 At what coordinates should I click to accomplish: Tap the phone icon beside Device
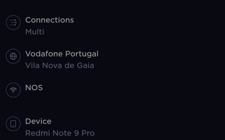tap(13, 124)
